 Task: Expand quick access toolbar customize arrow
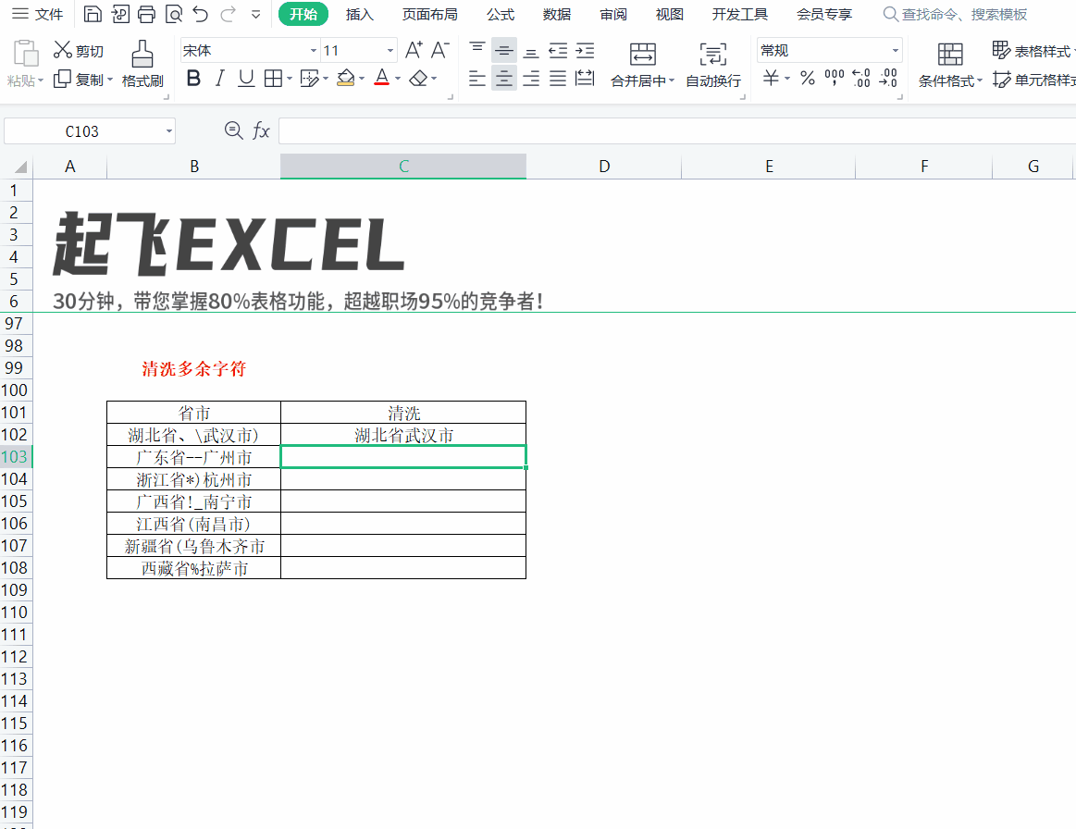click(x=256, y=14)
